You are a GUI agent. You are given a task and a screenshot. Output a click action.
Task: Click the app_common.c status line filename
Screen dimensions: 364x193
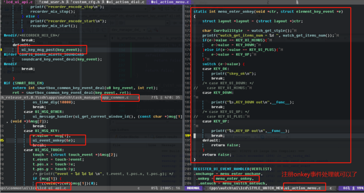click(x=115, y=97)
